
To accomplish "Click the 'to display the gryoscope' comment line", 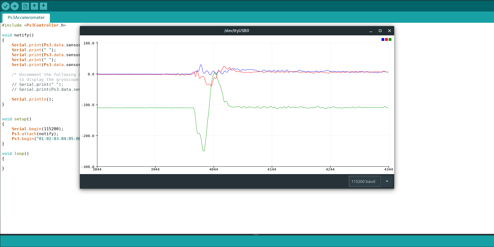I will point(49,80).
